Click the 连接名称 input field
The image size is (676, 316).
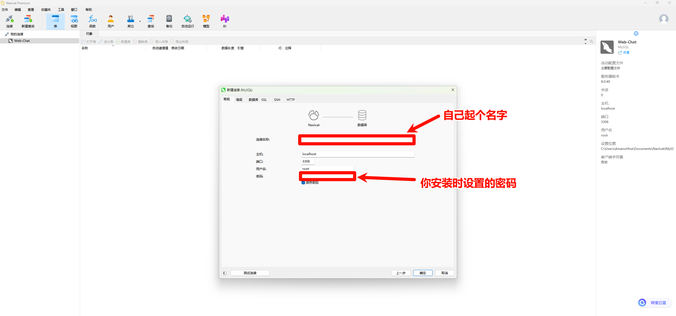[357, 140]
